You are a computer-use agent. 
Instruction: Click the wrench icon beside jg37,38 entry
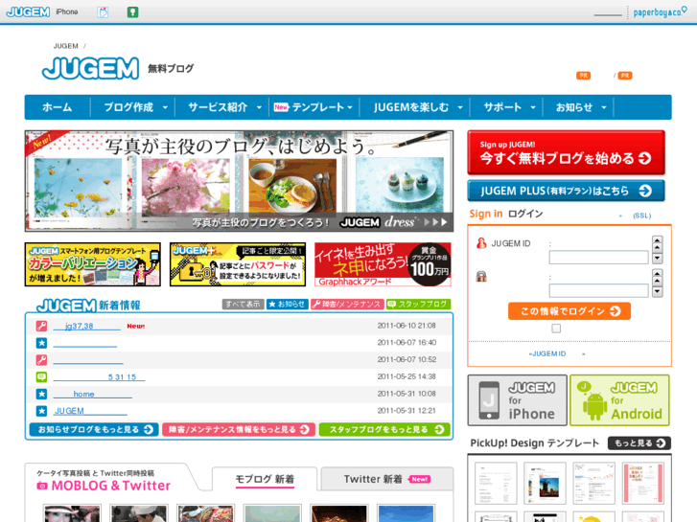point(41,326)
